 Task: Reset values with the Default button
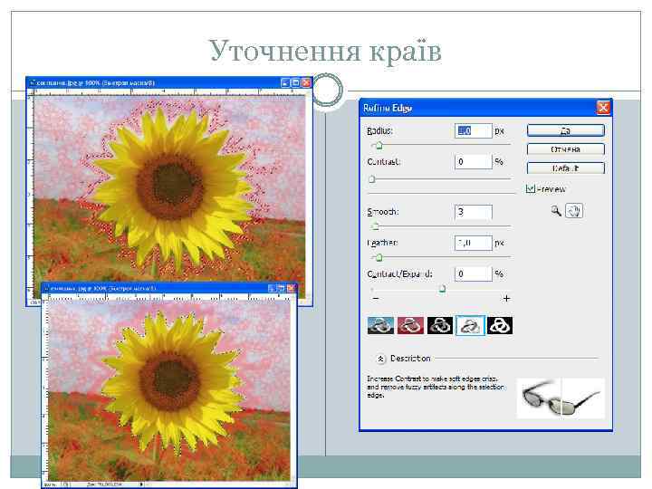(565, 168)
